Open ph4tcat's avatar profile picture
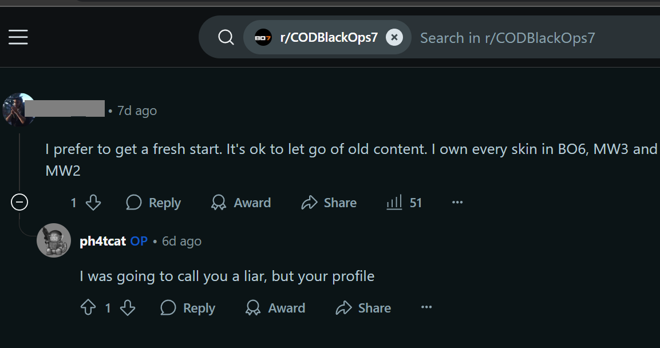The image size is (660, 348). (53, 240)
